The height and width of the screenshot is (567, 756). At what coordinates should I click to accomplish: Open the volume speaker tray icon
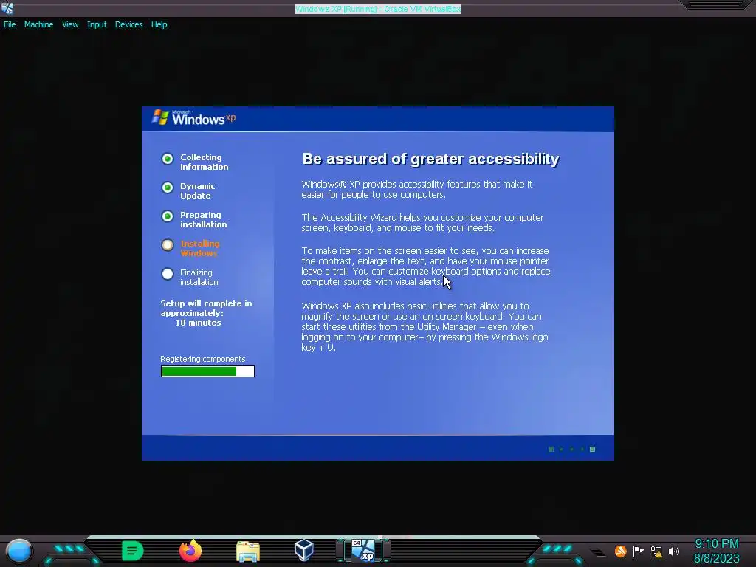674,551
